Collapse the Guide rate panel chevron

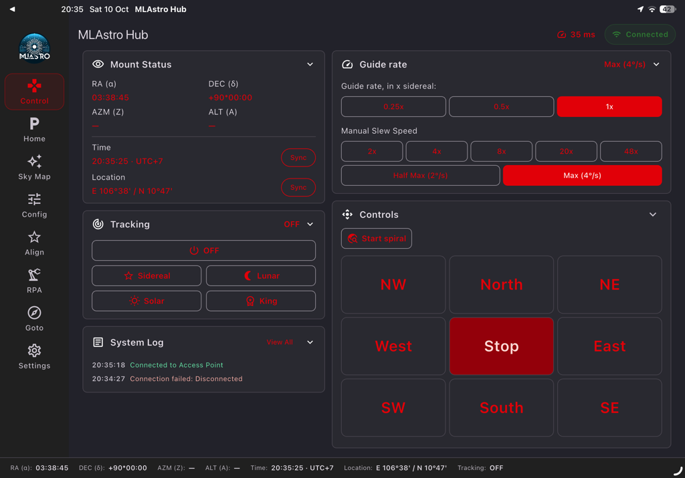click(x=656, y=64)
